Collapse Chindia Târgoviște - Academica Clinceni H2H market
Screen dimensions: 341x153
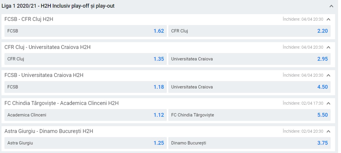coord(329,103)
